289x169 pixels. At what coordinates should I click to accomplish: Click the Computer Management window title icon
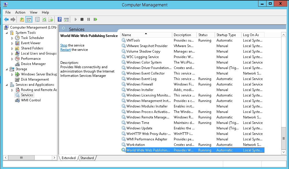[5, 4]
